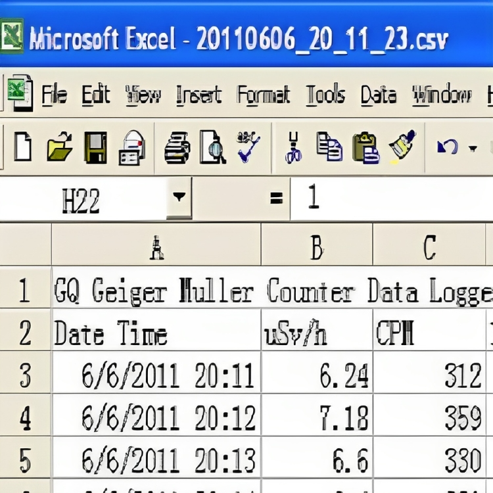This screenshot has height=493, width=493.
Task: Open the Window menu
Action: (442, 95)
